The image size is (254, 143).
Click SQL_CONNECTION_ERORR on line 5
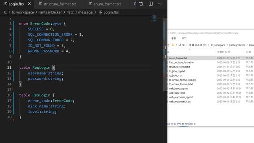[x=50, y=35]
